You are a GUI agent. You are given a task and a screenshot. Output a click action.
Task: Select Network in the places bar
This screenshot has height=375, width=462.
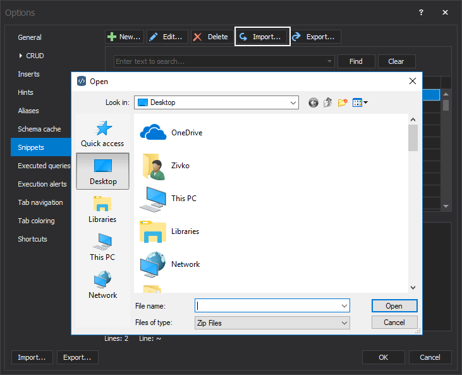(102, 285)
